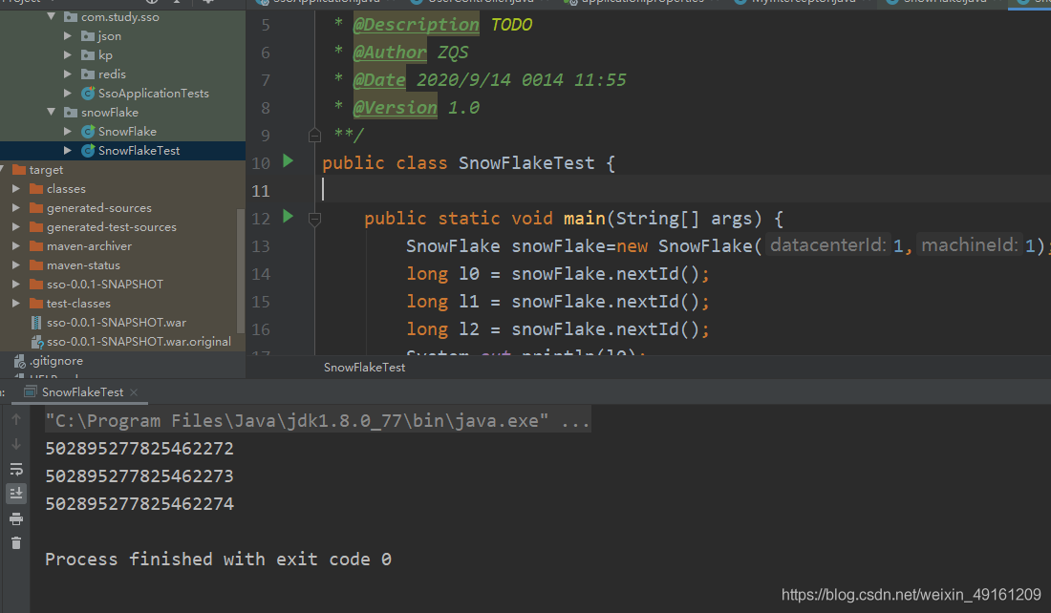
Task: Click the Project panel vertical scrollbar
Action: pos(241,270)
